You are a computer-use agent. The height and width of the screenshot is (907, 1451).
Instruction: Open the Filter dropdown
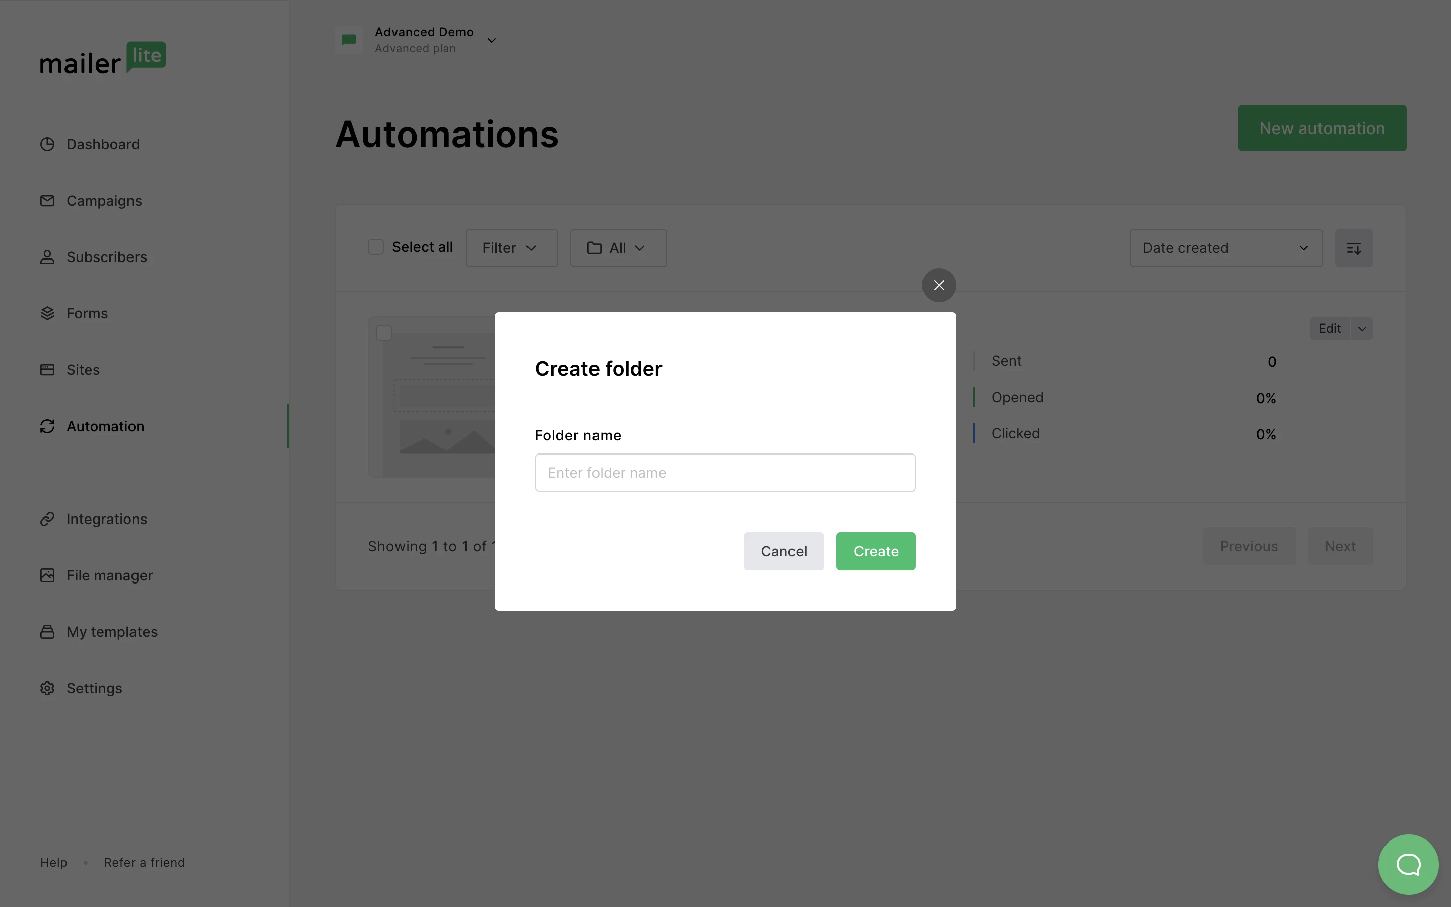pos(511,248)
